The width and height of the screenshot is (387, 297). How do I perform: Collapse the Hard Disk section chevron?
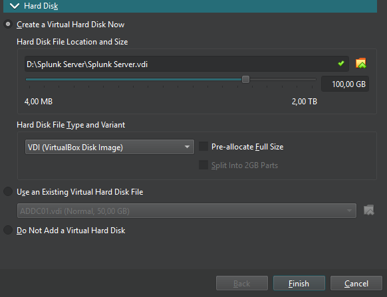point(15,6)
